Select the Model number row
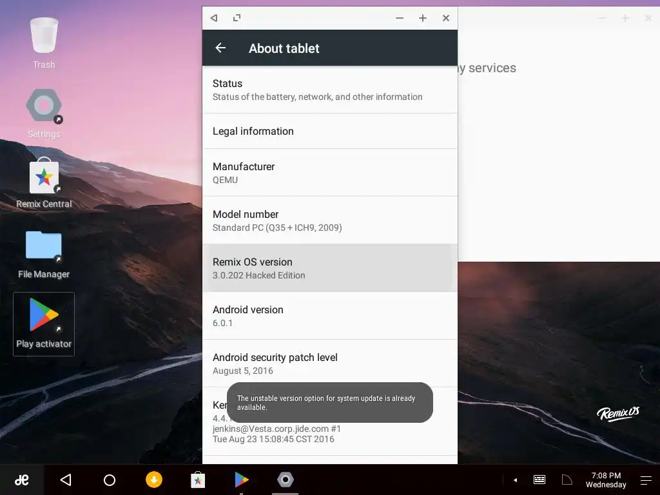The image size is (660, 495). pos(330,220)
